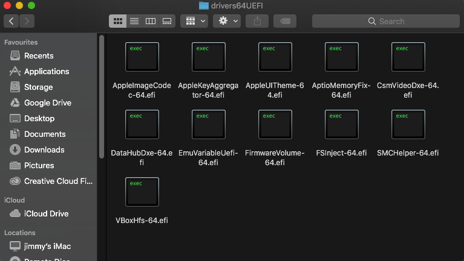Click the Edit Tags toolbar button
Screen dimensions: 464x261
click(x=285, y=21)
